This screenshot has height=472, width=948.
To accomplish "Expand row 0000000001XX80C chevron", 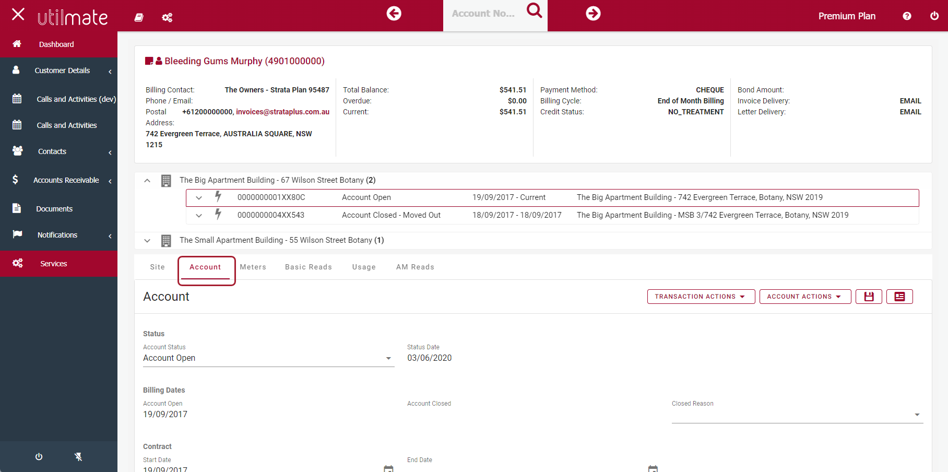I will (x=199, y=198).
